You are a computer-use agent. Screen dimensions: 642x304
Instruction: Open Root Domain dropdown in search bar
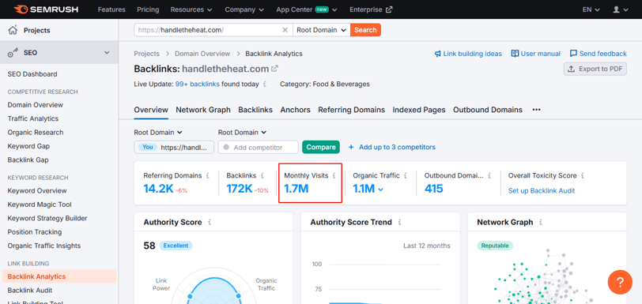pyautogui.click(x=322, y=30)
